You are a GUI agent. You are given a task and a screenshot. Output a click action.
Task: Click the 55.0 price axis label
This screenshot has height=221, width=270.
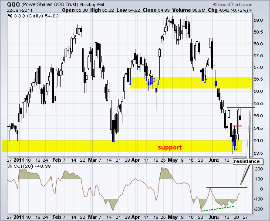pos(258,116)
